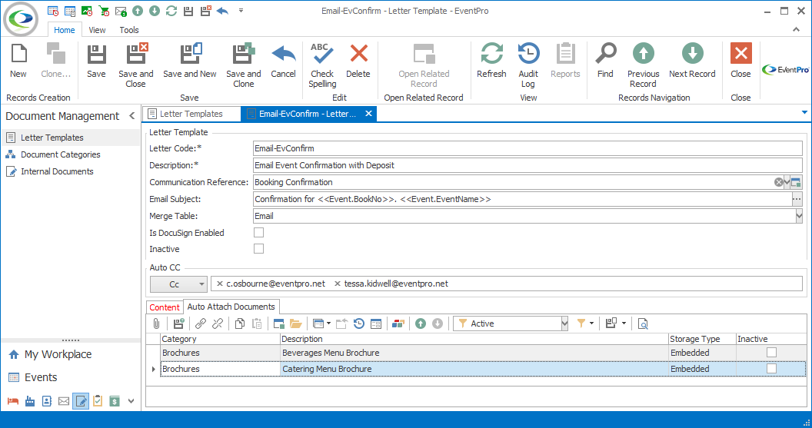
Task: Open the contacts address book module icon
Action: click(47, 401)
